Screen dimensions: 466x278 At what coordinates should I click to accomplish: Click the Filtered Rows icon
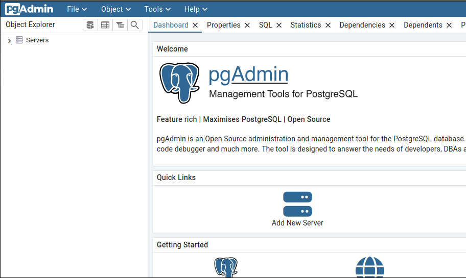[120, 25]
